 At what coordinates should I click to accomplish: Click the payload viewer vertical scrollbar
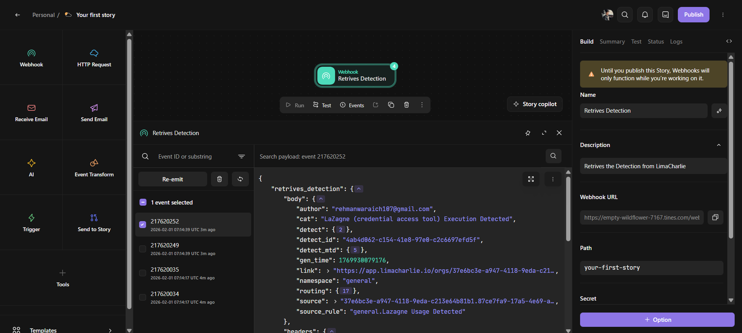click(x=568, y=209)
